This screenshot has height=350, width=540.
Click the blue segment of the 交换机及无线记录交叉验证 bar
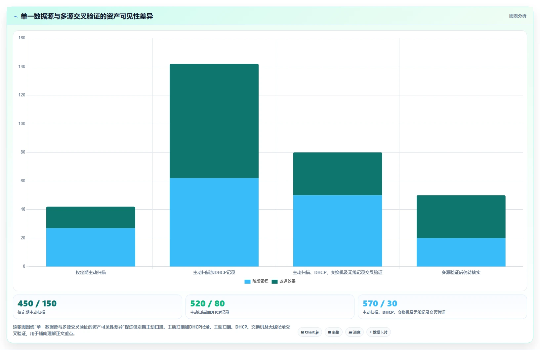click(338, 231)
